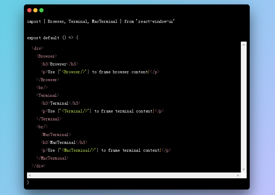Click the 'to frame browser content!' text
The height and width of the screenshot is (195, 275).
pos(121,72)
